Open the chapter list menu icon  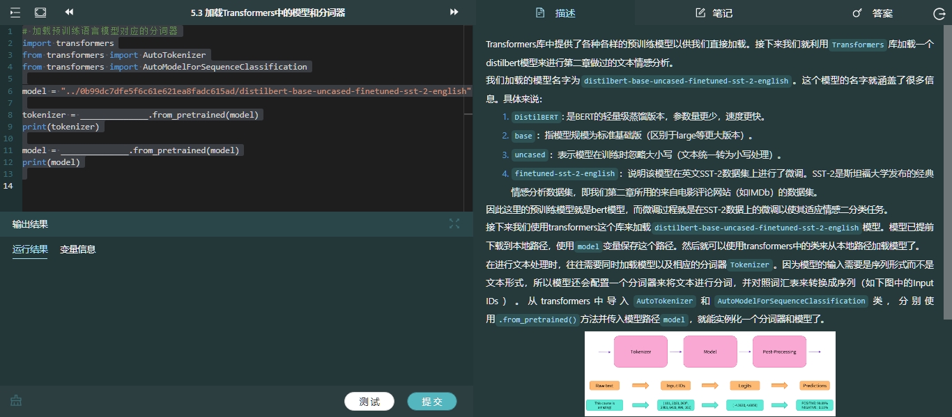(x=15, y=13)
